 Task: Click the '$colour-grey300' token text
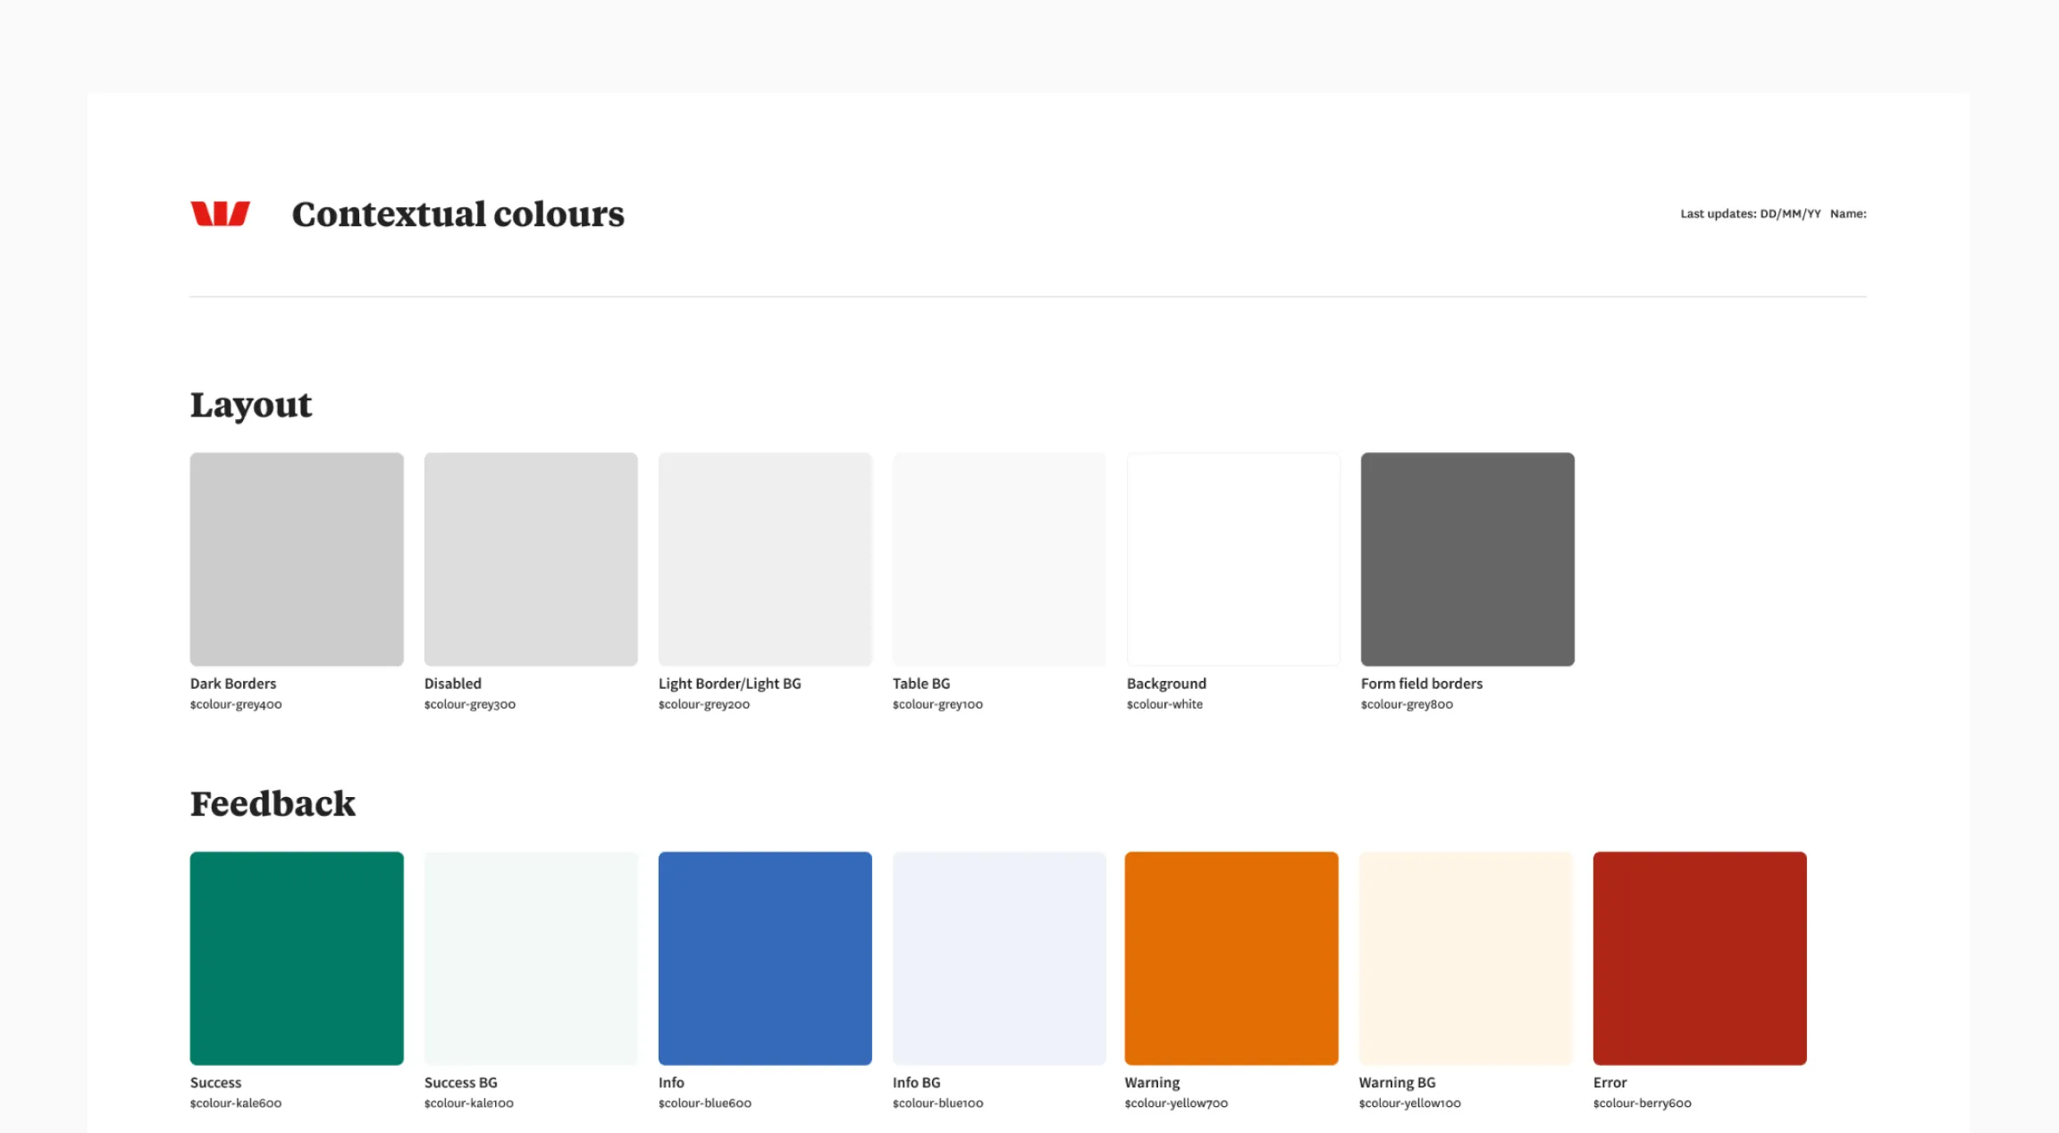tap(470, 704)
